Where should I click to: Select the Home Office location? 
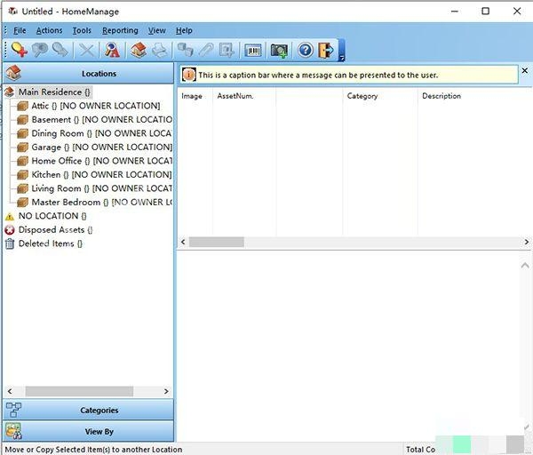(101, 161)
